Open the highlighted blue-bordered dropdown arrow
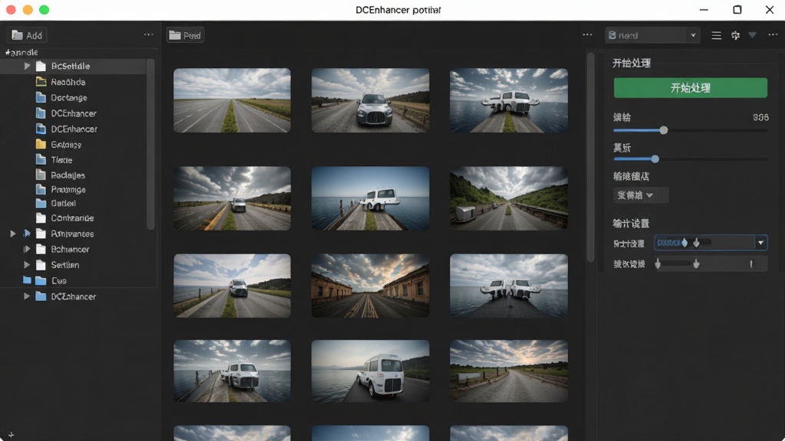 (x=761, y=243)
